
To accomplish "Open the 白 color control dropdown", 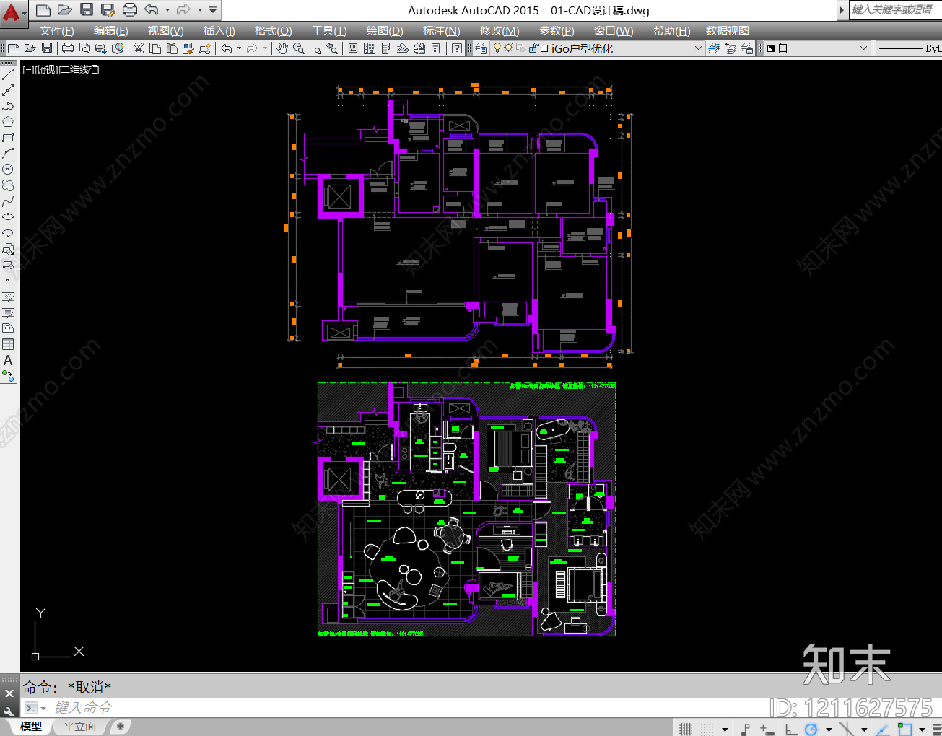I will pyautogui.click(x=818, y=48).
